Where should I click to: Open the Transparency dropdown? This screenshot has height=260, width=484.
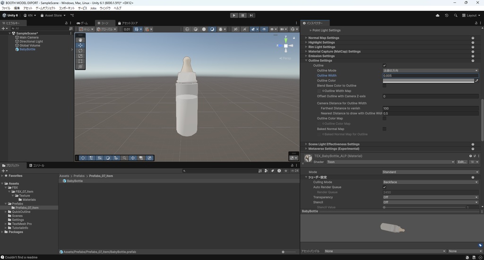coord(431,197)
